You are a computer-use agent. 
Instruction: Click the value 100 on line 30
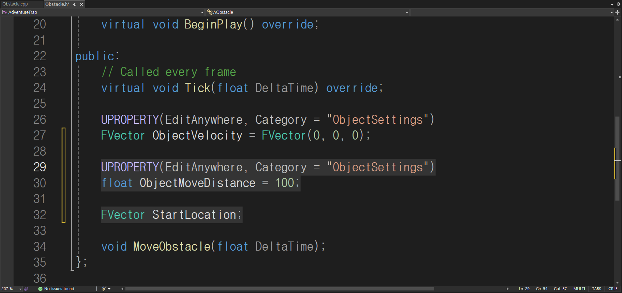[285, 183]
